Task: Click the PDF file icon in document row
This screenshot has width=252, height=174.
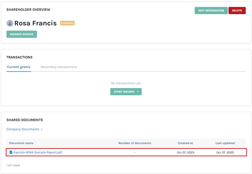Action: point(11,152)
